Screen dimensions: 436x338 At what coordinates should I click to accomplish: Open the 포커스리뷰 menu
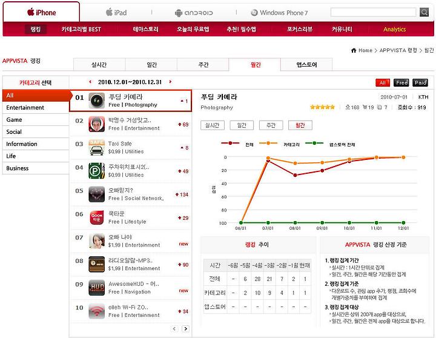pyautogui.click(x=300, y=29)
